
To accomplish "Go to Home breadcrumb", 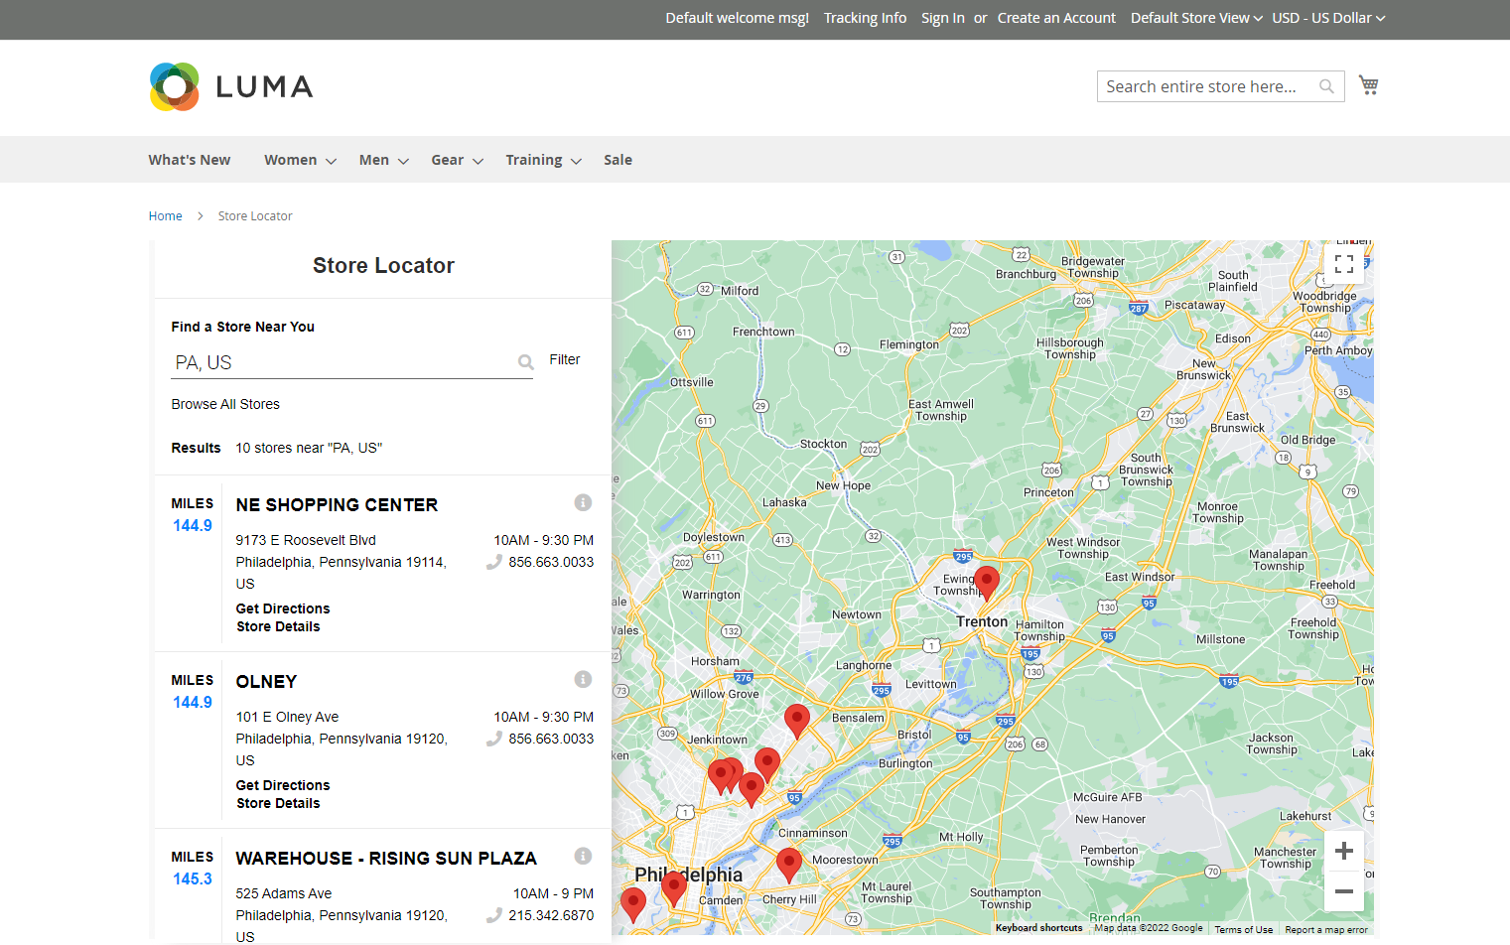I will (165, 216).
